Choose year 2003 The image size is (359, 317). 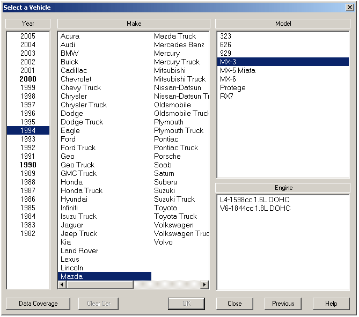(28, 53)
